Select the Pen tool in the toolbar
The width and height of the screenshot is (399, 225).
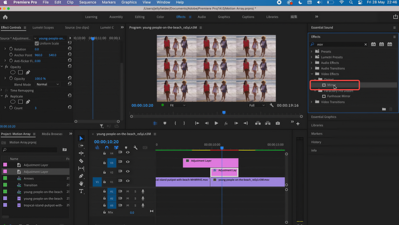coord(81,176)
